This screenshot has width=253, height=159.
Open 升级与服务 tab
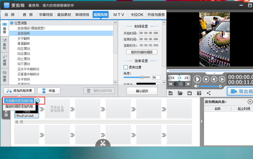point(156,15)
